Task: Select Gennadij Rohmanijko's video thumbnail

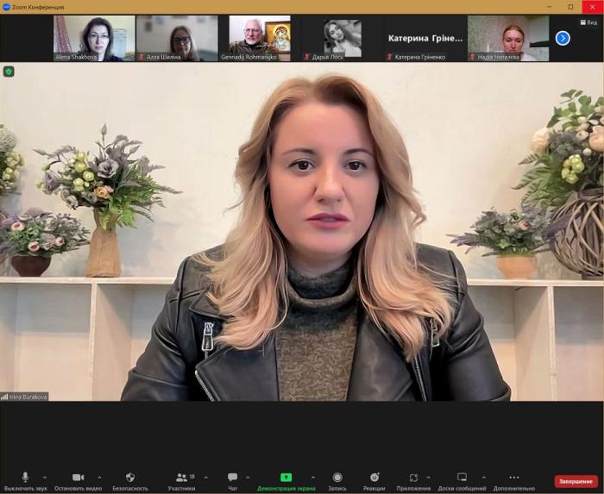Action: point(259,38)
